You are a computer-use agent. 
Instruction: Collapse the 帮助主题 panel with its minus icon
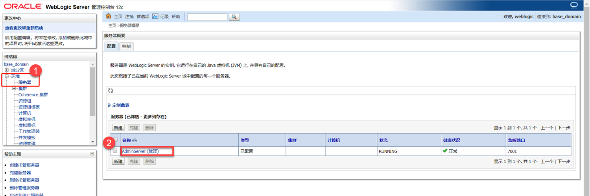coord(92,154)
